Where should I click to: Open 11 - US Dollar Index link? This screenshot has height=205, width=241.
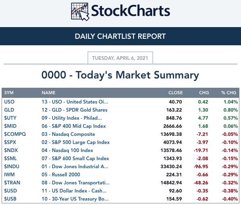pyautogui.click(x=74, y=191)
